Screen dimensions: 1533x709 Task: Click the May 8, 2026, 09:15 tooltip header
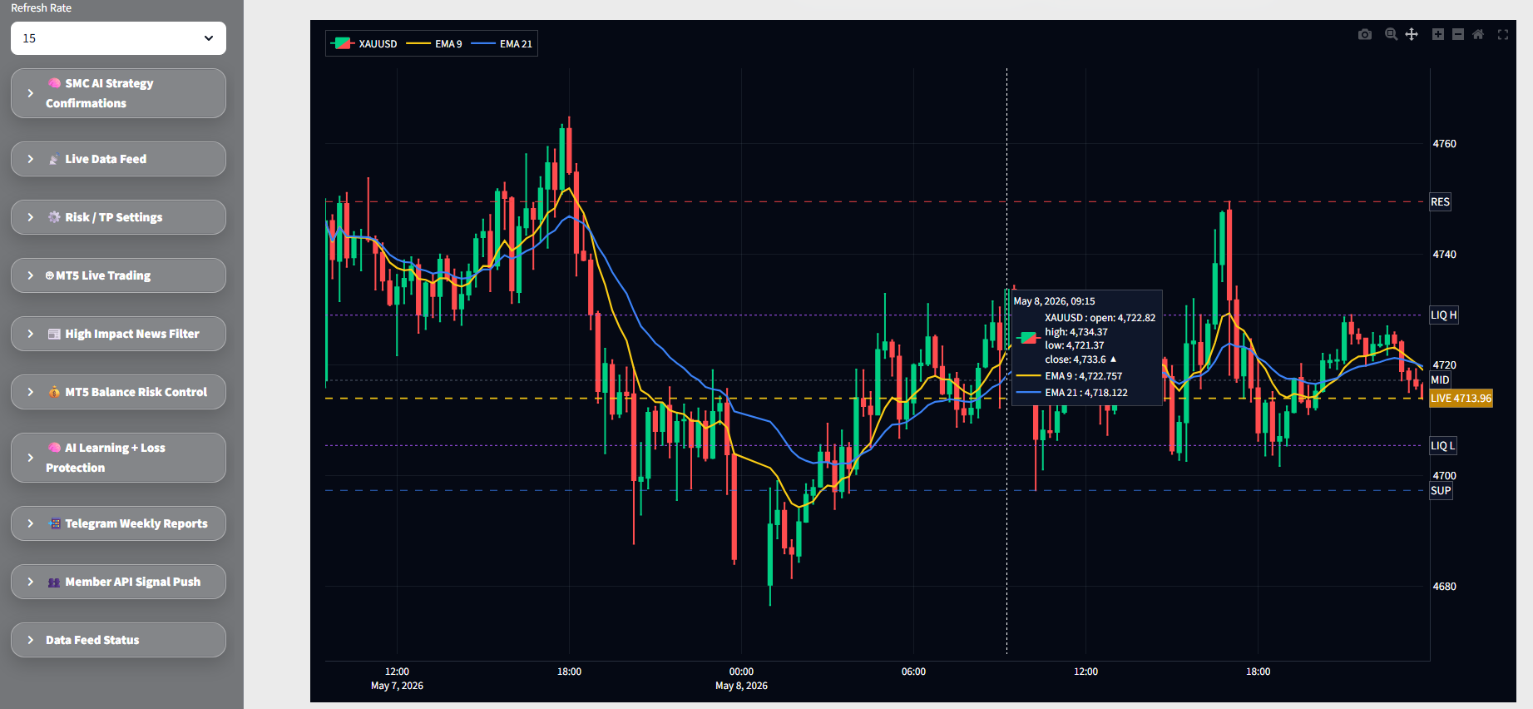click(1054, 301)
